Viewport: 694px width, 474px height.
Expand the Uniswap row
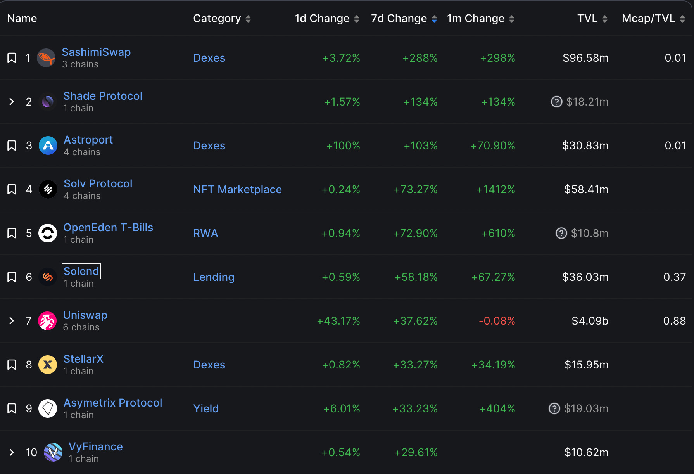click(12, 321)
